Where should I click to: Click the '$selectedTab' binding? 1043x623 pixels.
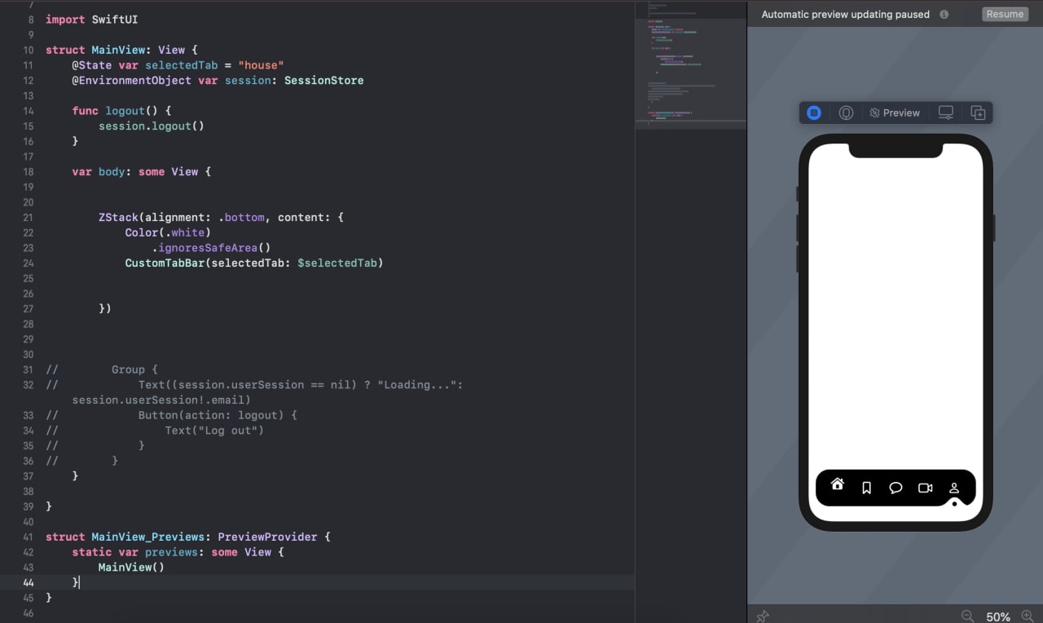tap(337, 263)
